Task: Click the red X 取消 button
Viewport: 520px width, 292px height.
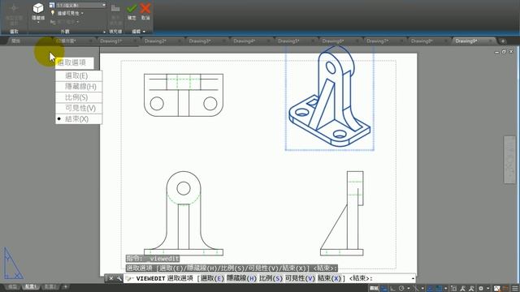Action: [145, 11]
